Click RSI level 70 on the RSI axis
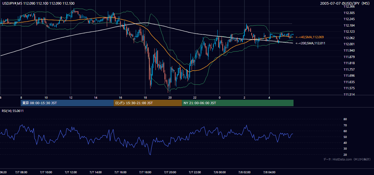 pos(345,125)
